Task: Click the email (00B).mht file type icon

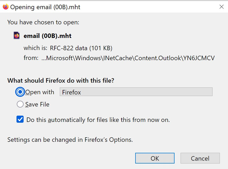Action: [17, 35]
